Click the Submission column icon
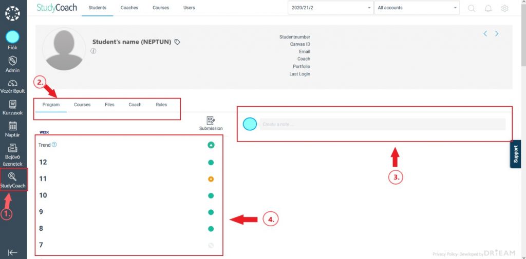 click(211, 121)
